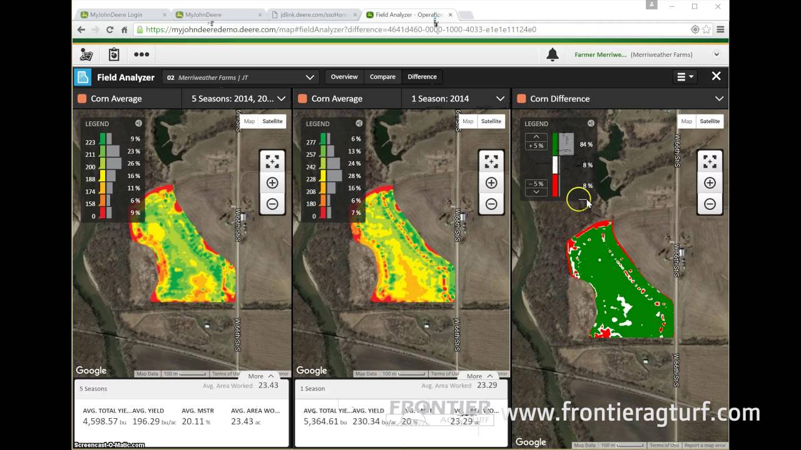Image resolution: width=801 pixels, height=450 pixels.
Task: Bookmark this page with the star
Action: pyautogui.click(x=707, y=29)
